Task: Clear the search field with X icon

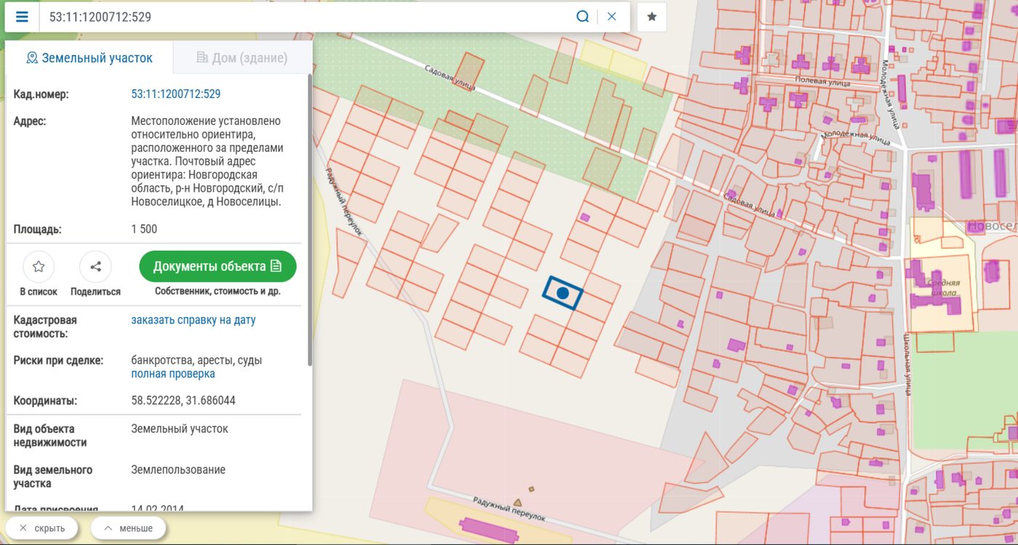Action: pos(612,17)
